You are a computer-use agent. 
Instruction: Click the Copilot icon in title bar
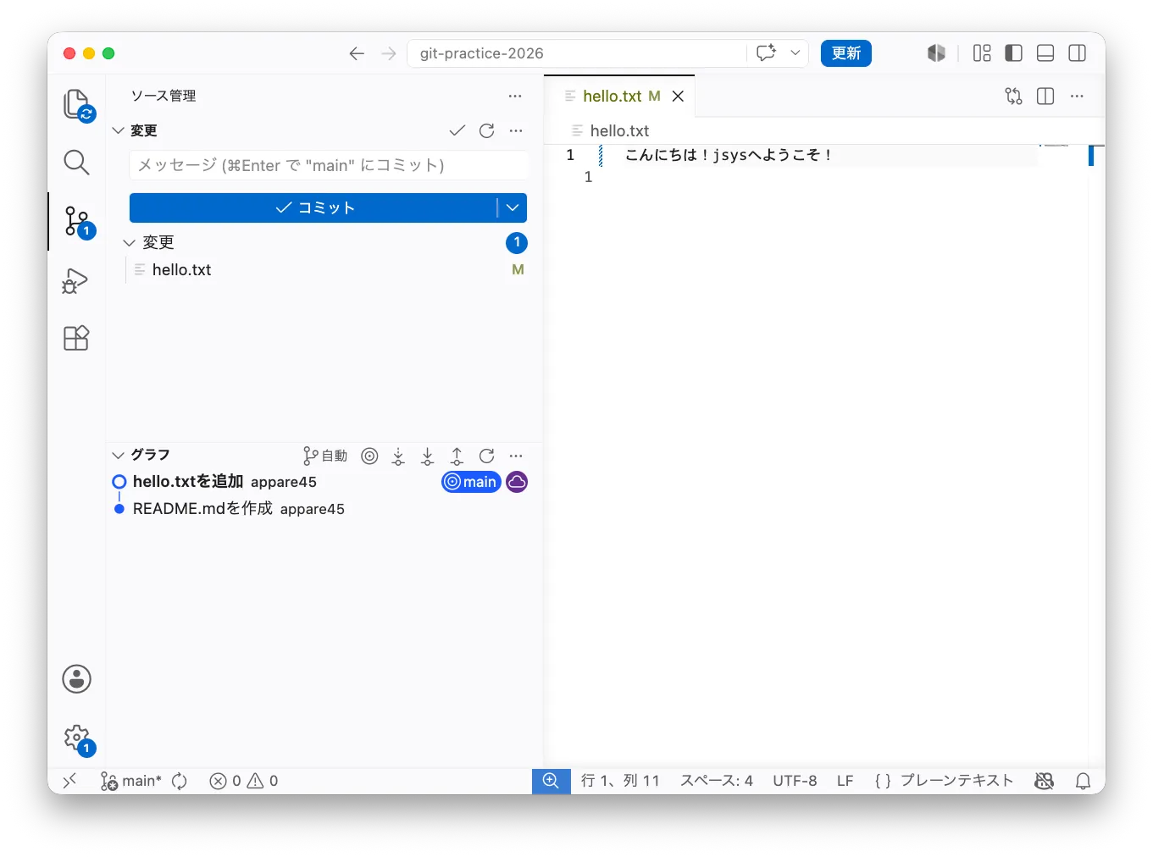[936, 53]
